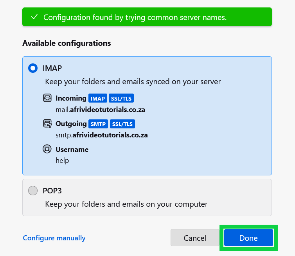Choose the POP3 option label

(52, 191)
